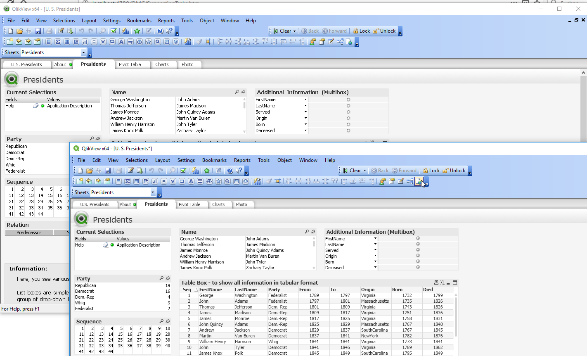Click FirstName indicator circle in front multibox
This screenshot has width=587, height=356.
tap(418, 238)
